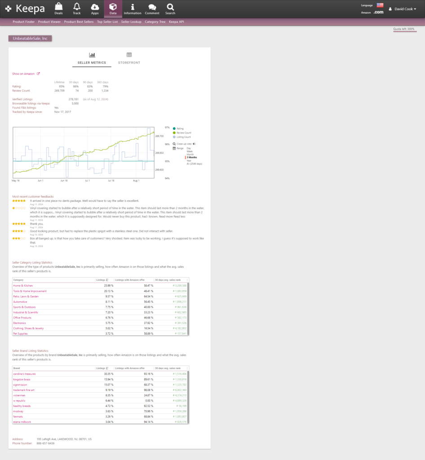The image size is (425, 460).
Task: Open Patio, Lawn & Garden category
Action: click(x=26, y=296)
